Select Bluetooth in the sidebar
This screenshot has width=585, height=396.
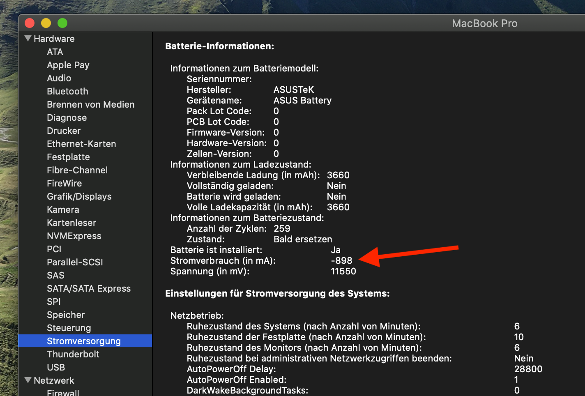pyautogui.click(x=67, y=91)
